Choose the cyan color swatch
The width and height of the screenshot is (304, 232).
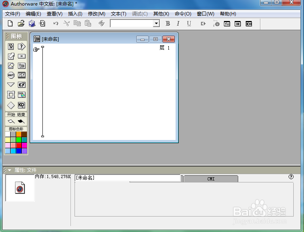pyautogui.click(x=13, y=151)
